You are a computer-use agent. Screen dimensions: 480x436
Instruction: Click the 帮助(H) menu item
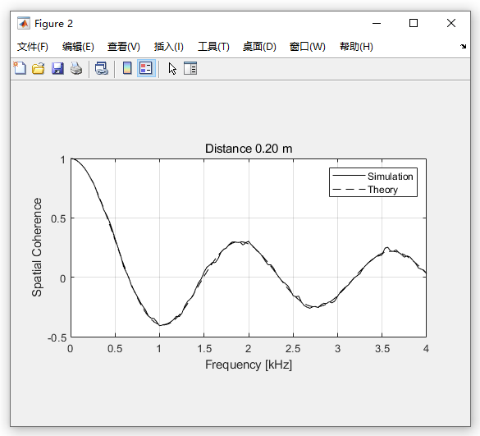(x=356, y=47)
